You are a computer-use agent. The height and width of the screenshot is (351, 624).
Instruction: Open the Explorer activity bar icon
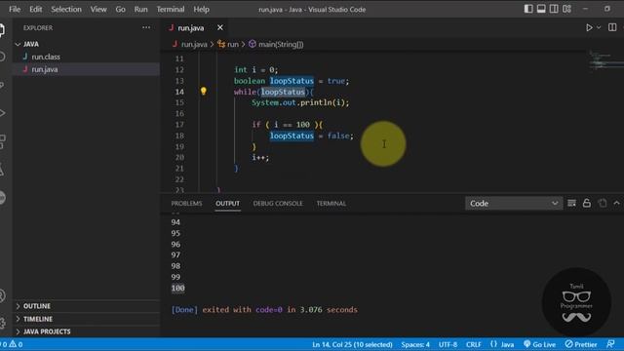click(2, 30)
